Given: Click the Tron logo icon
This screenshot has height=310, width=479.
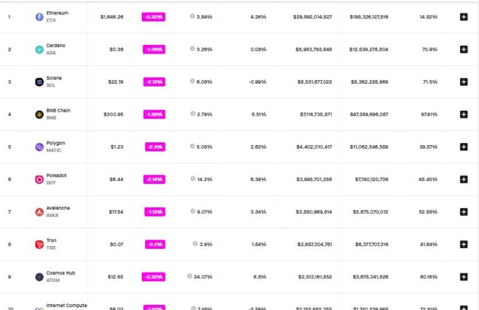Looking at the screenshot, I should tap(39, 244).
